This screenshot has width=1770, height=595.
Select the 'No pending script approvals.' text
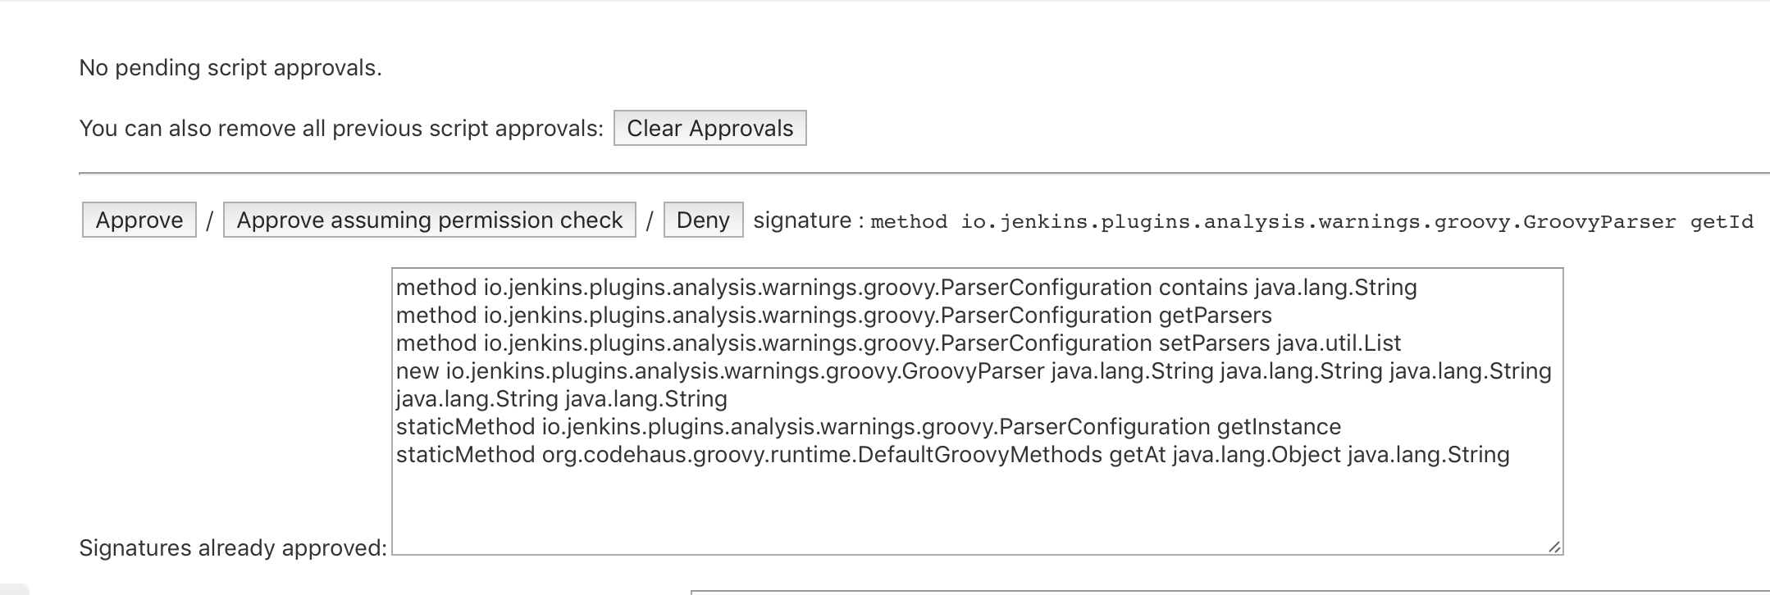(x=230, y=67)
